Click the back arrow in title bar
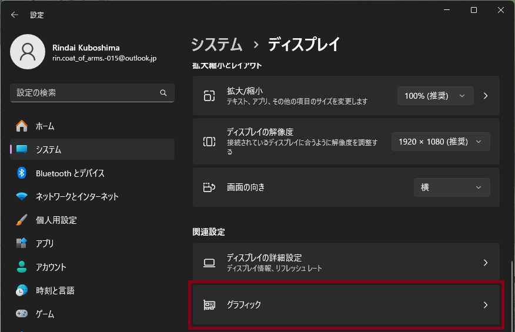 [15, 15]
